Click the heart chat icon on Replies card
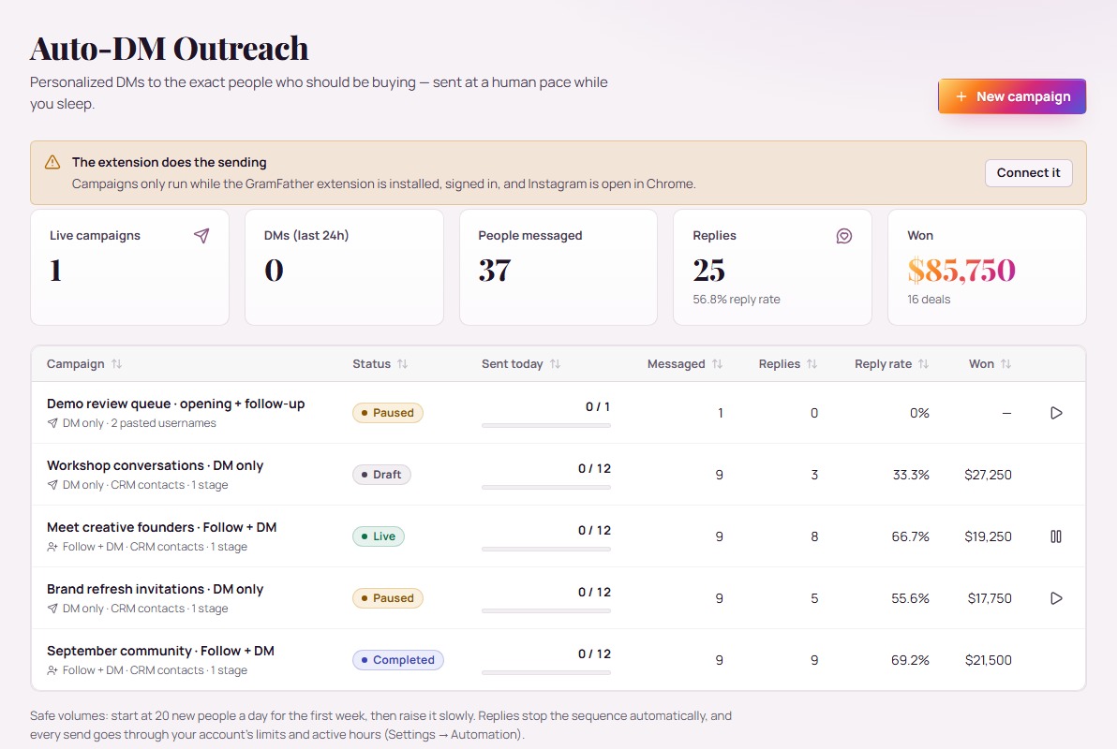1117x749 pixels. tap(844, 236)
